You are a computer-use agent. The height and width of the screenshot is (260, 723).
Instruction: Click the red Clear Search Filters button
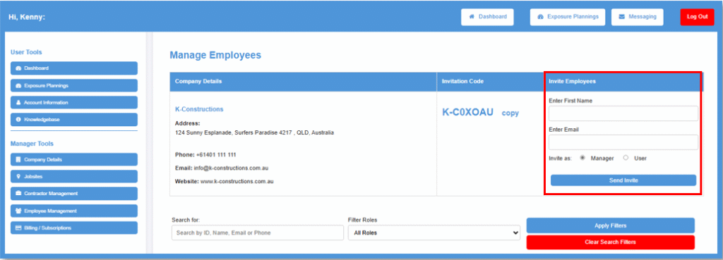click(x=611, y=242)
